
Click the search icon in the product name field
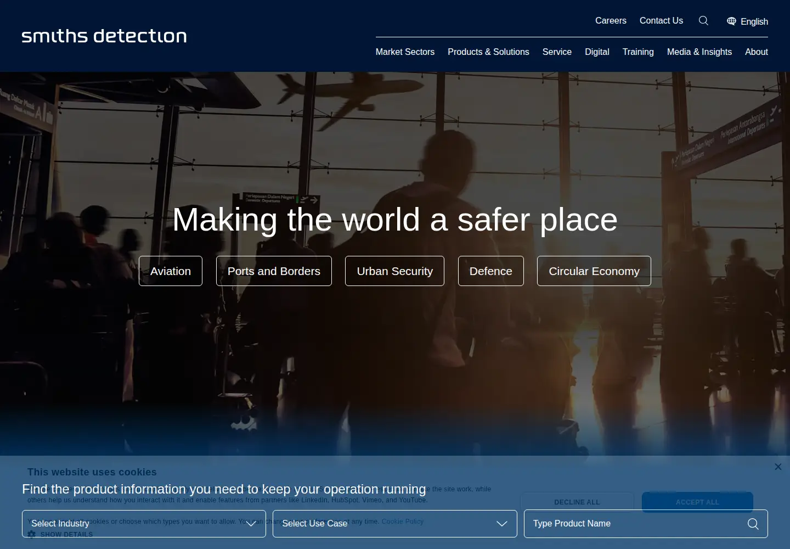click(753, 524)
